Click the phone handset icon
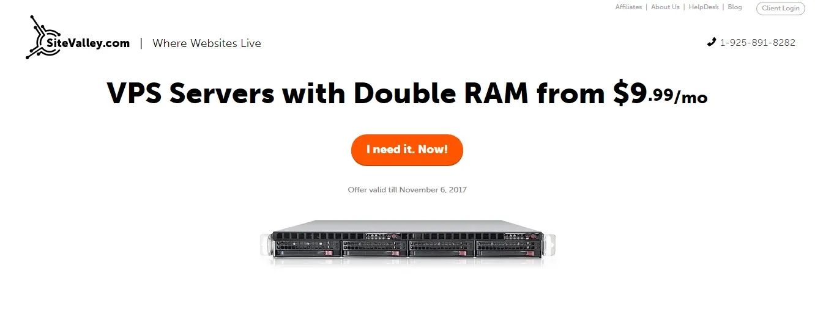Image resolution: width=815 pixels, height=309 pixels. click(x=712, y=42)
